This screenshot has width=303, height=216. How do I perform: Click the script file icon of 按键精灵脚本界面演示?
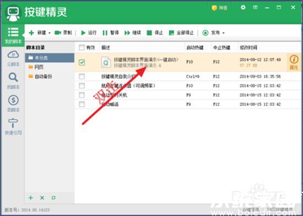106,62
